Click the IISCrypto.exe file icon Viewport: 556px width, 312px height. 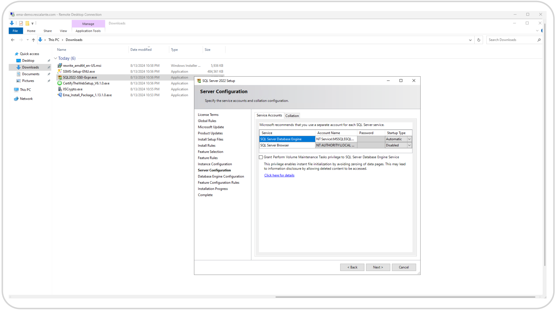[x=60, y=89]
